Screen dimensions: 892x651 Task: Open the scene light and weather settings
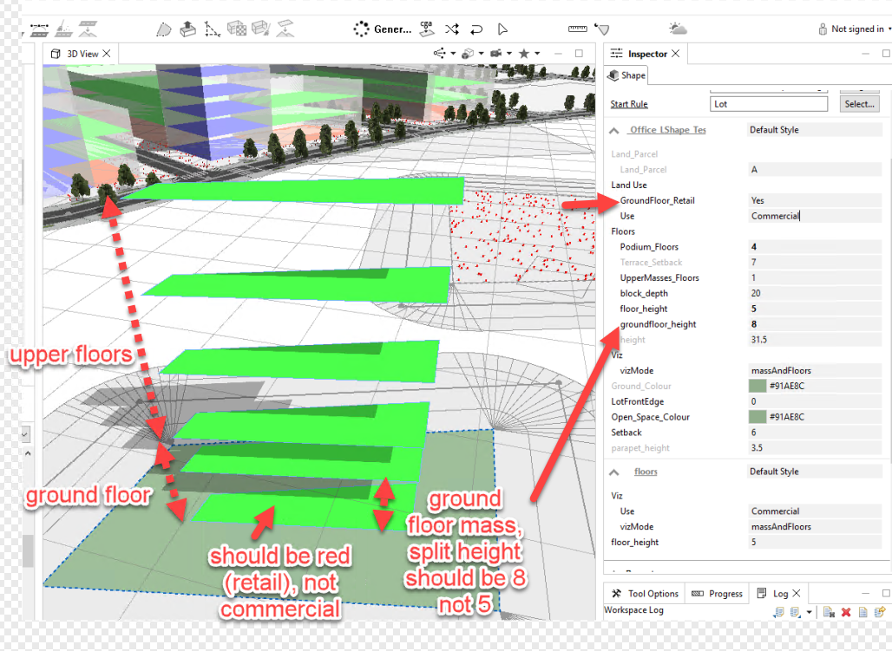tap(678, 29)
